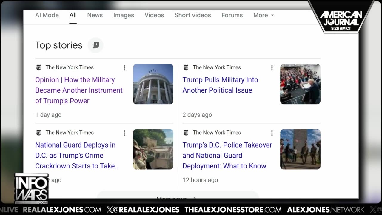The width and height of the screenshot is (382, 215).
Task: Open headline 'How the Military Became Another Instrument'
Action: 79,90
